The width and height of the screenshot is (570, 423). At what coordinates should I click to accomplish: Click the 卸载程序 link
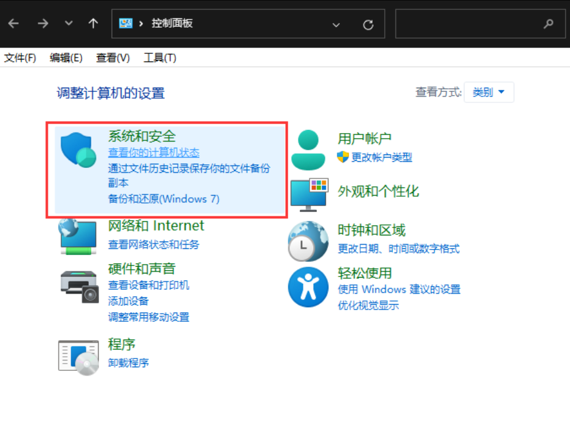point(129,363)
